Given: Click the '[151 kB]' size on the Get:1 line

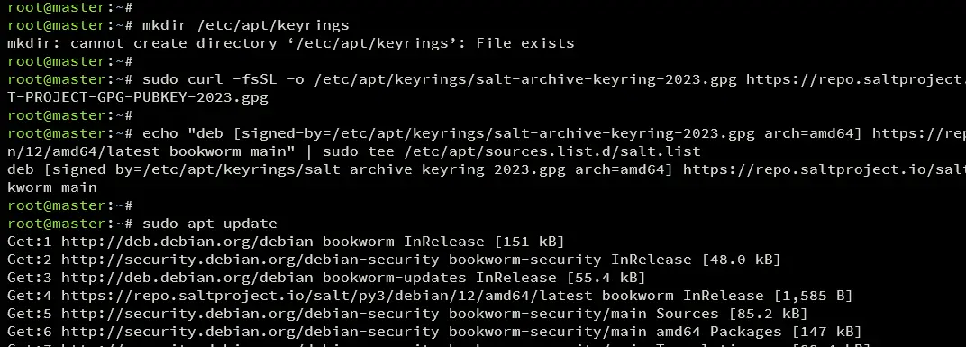Looking at the screenshot, I should coord(530,242).
